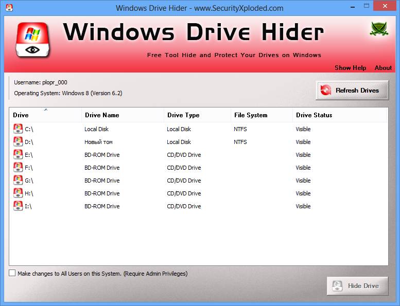Click Local Disk type of D:\ row
The width and height of the screenshot is (400, 306).
tap(179, 142)
